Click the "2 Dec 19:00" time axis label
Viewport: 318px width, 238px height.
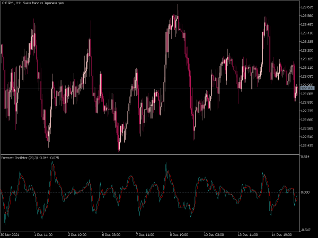pyautogui.click(x=77, y=235)
